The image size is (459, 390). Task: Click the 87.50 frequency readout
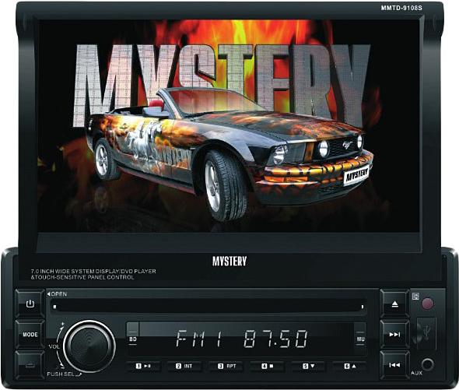tap(275, 339)
